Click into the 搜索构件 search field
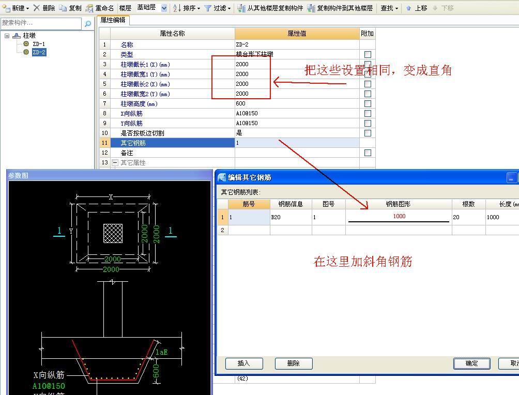Screen dimensions: 519x395 (x=41, y=23)
